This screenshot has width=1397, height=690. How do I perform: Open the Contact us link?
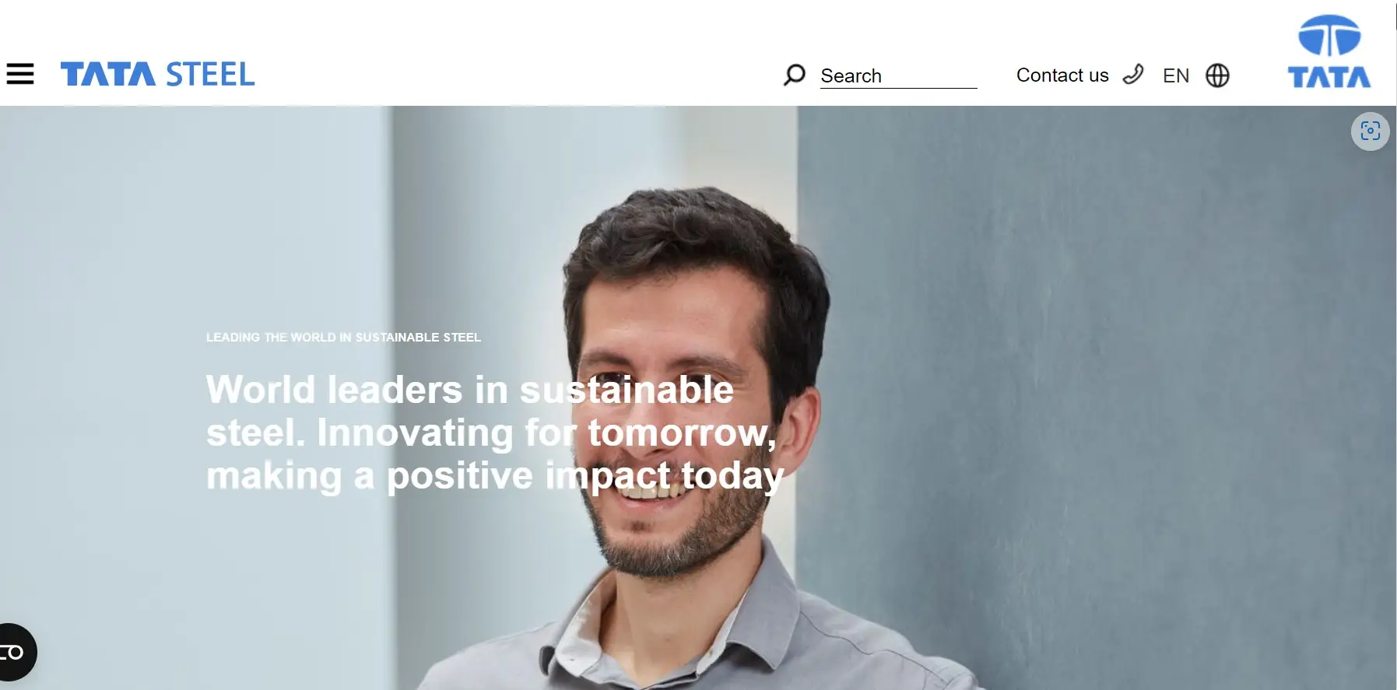click(x=1062, y=75)
